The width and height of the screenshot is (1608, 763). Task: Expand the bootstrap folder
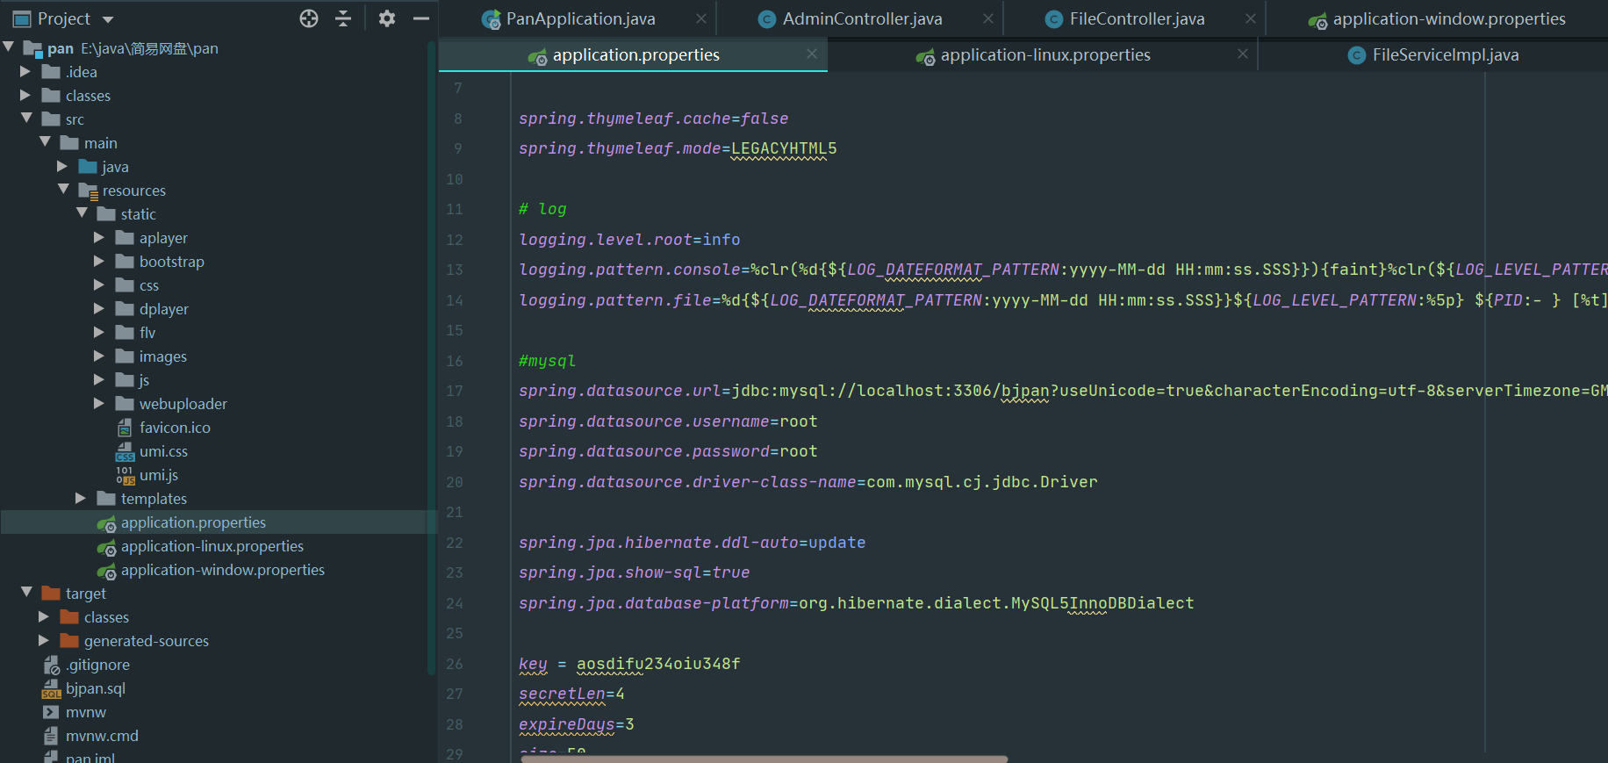point(99,261)
